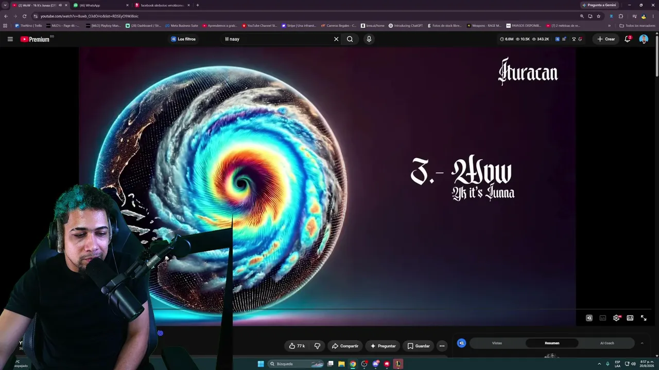Open the tab search dropdown arrow
Image resolution: width=659 pixels, height=370 pixels.
[x=5, y=5]
